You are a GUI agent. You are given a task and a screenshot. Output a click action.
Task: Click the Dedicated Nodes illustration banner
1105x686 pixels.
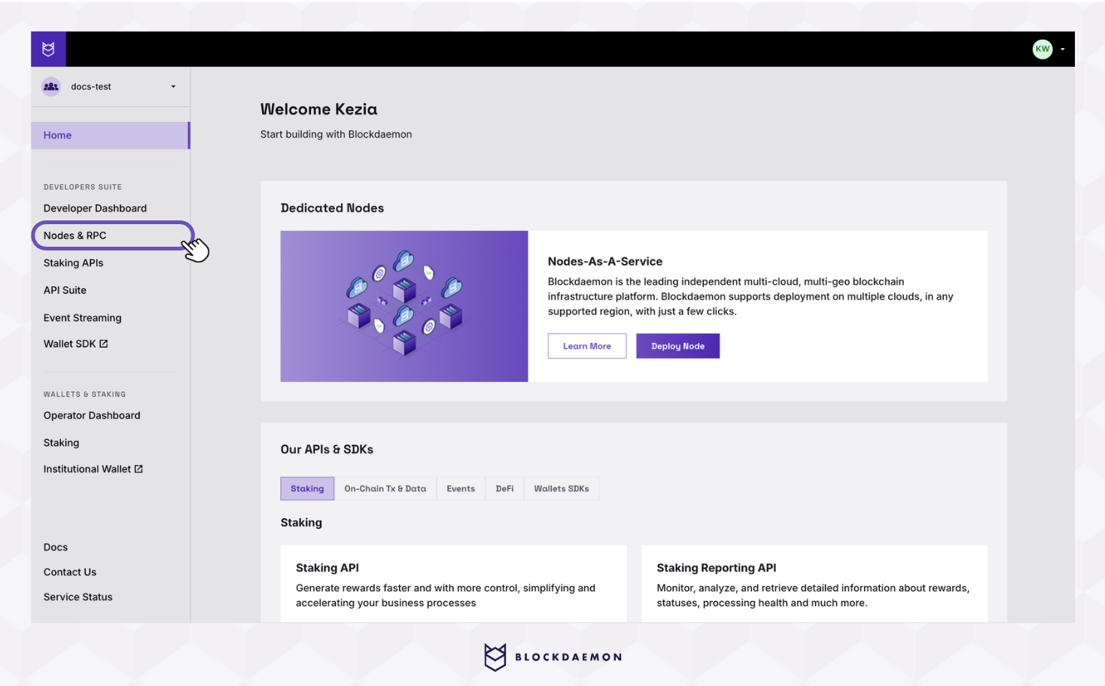[404, 306]
